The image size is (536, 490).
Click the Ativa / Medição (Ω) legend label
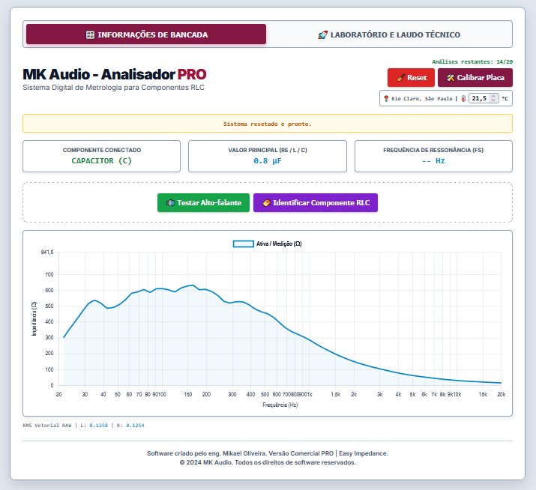279,244
